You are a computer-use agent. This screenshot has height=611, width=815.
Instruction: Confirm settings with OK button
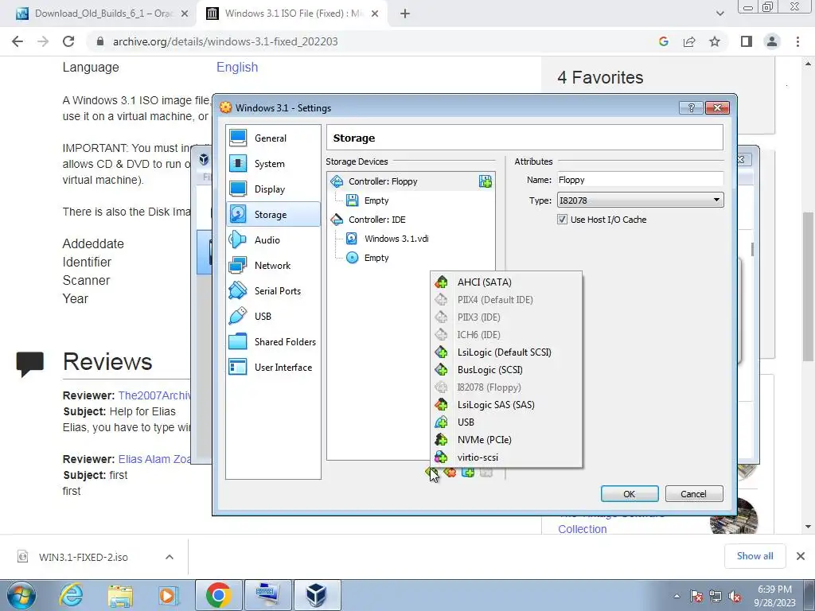click(630, 493)
